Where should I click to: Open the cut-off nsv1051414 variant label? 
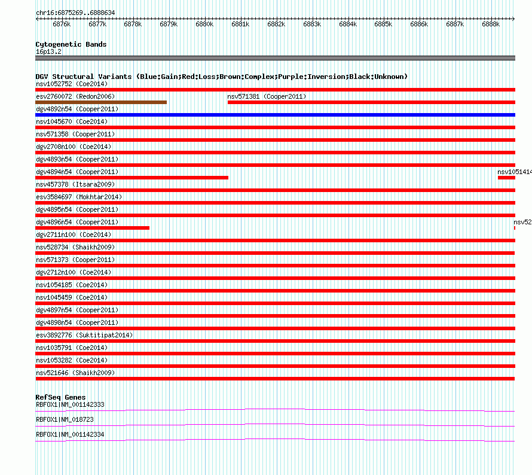(514, 172)
